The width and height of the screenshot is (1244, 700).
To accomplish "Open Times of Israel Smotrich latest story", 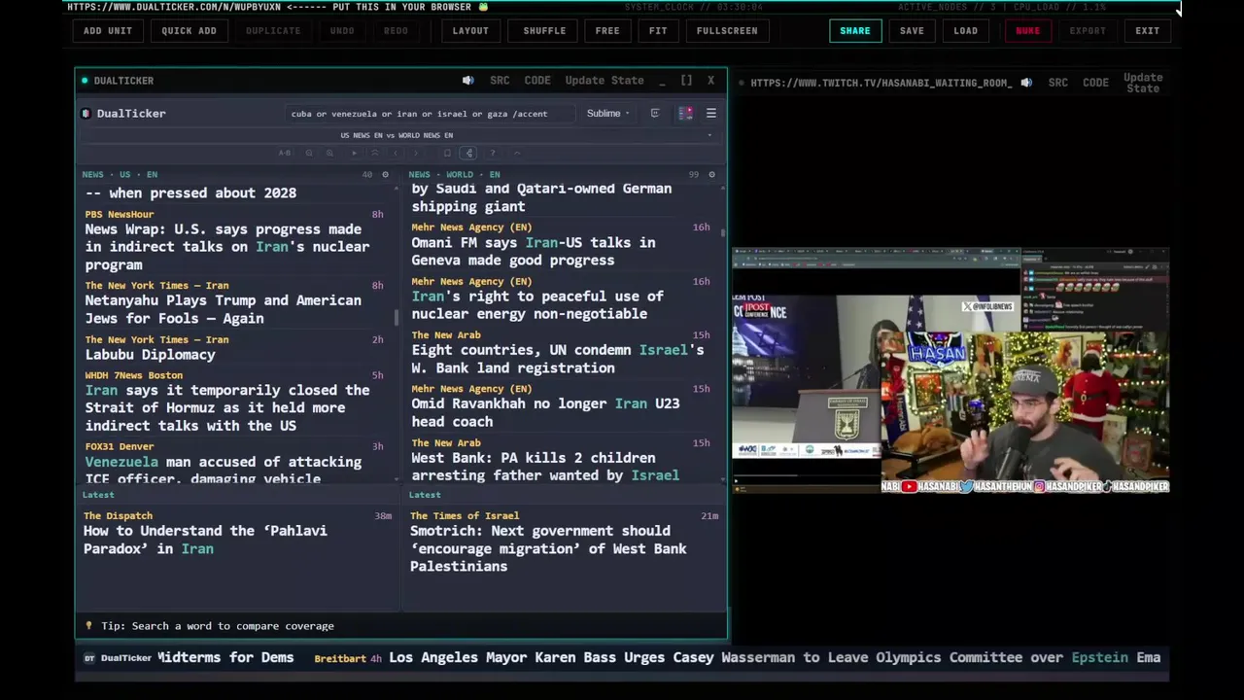I will (548, 548).
